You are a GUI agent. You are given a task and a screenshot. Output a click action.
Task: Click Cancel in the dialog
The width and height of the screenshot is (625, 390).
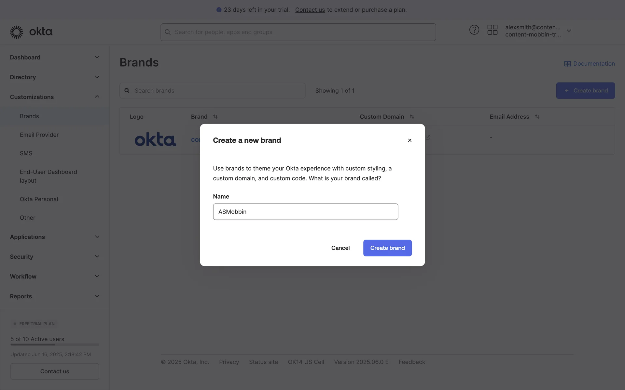340,248
